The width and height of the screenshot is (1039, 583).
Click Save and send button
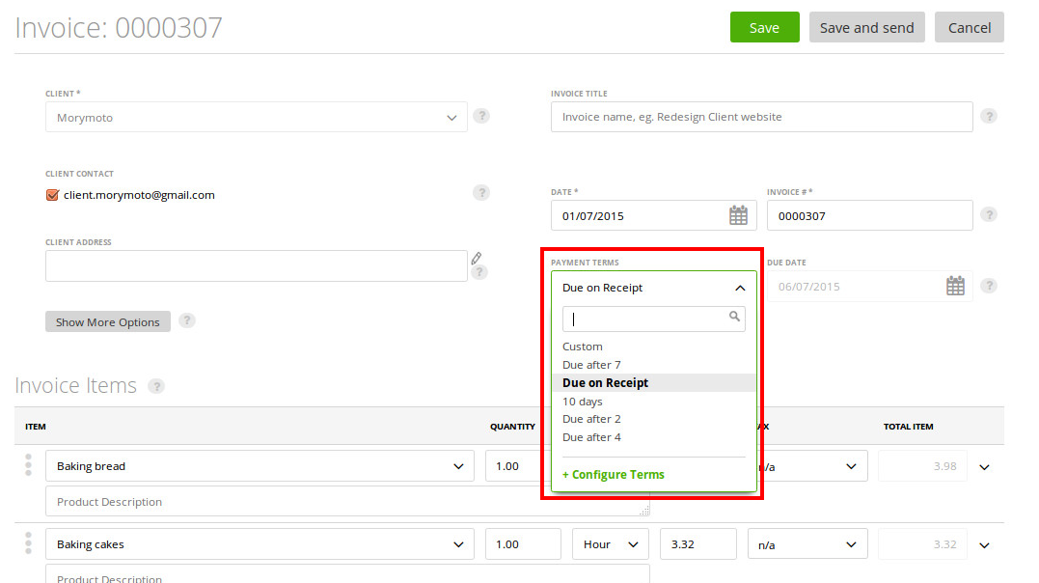[866, 27]
